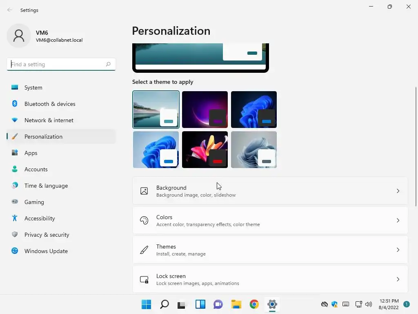Select Personalization in the sidebar

pyautogui.click(x=61, y=137)
